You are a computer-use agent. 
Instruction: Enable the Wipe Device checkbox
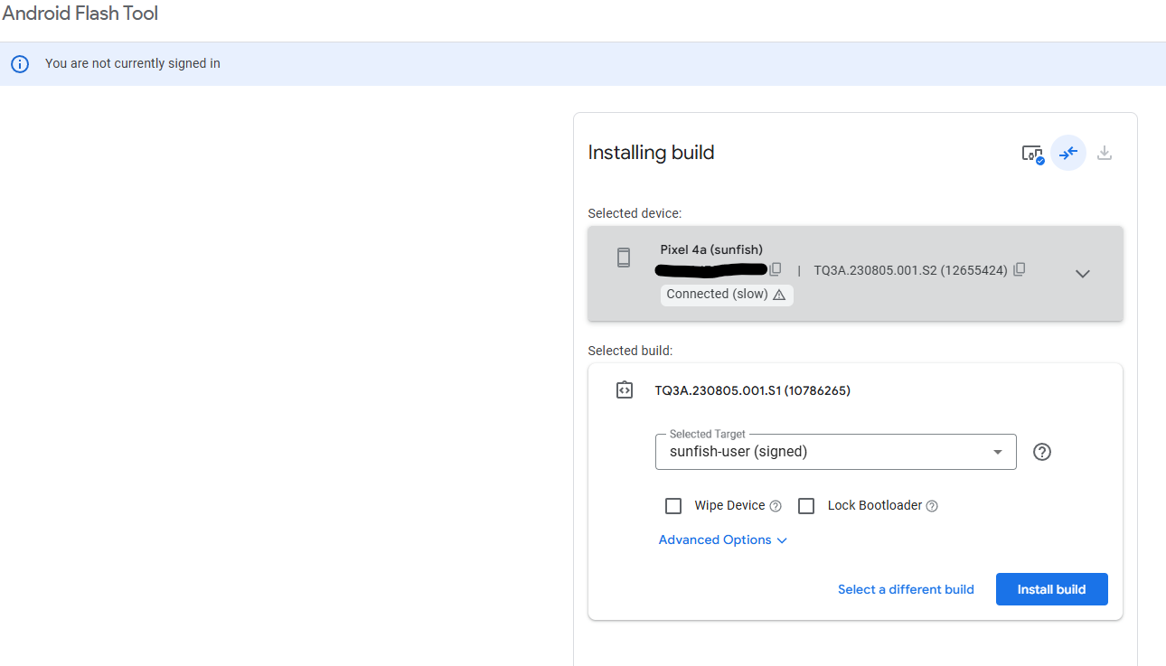(x=673, y=506)
